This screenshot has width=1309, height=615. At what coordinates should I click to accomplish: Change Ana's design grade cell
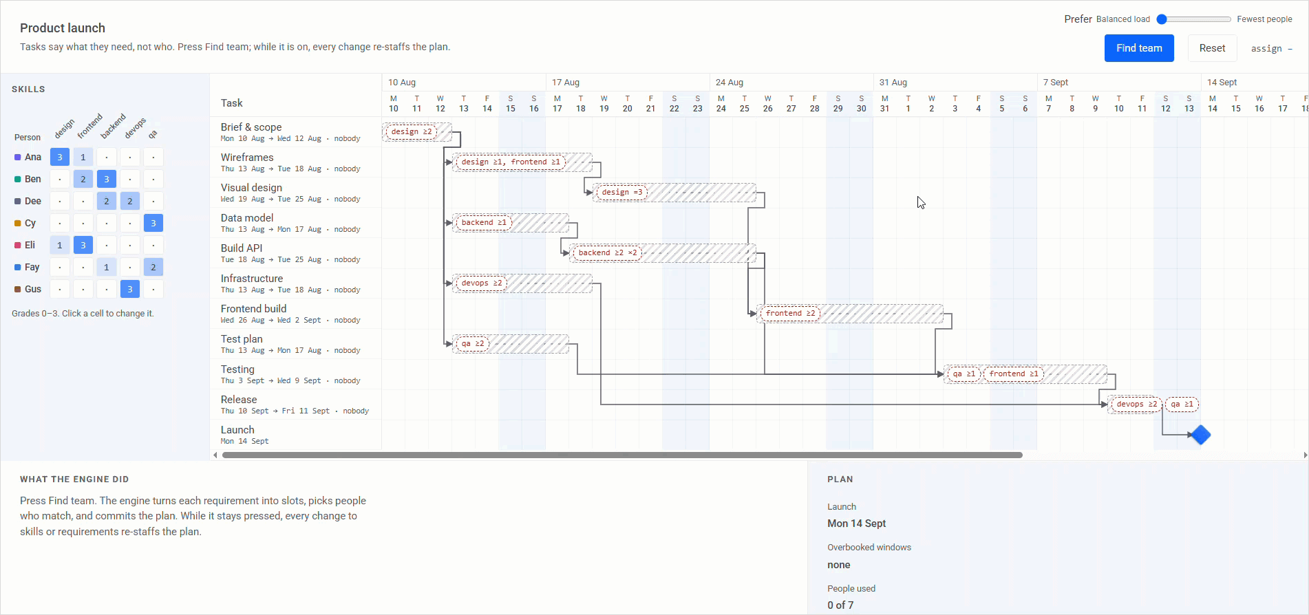60,157
